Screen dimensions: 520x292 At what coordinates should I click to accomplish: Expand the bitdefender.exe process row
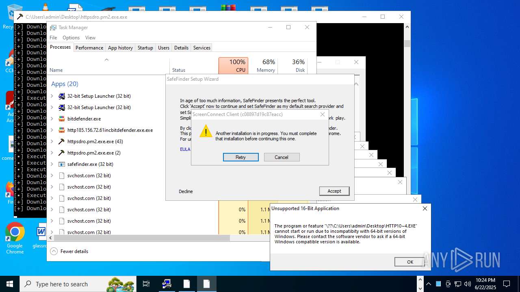tap(52, 119)
